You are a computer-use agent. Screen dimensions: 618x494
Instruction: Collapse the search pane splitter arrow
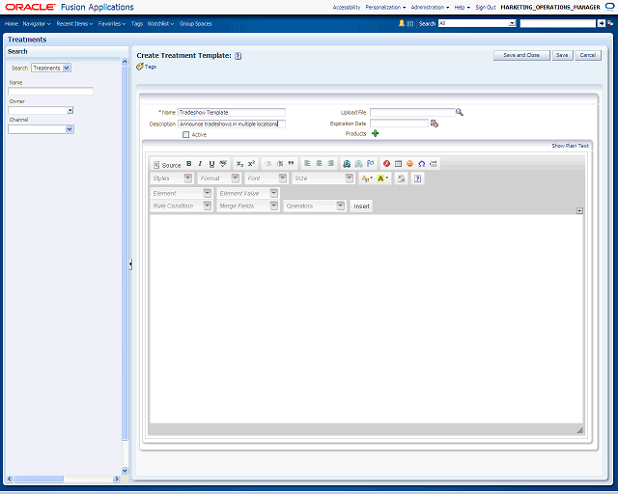pyautogui.click(x=130, y=264)
